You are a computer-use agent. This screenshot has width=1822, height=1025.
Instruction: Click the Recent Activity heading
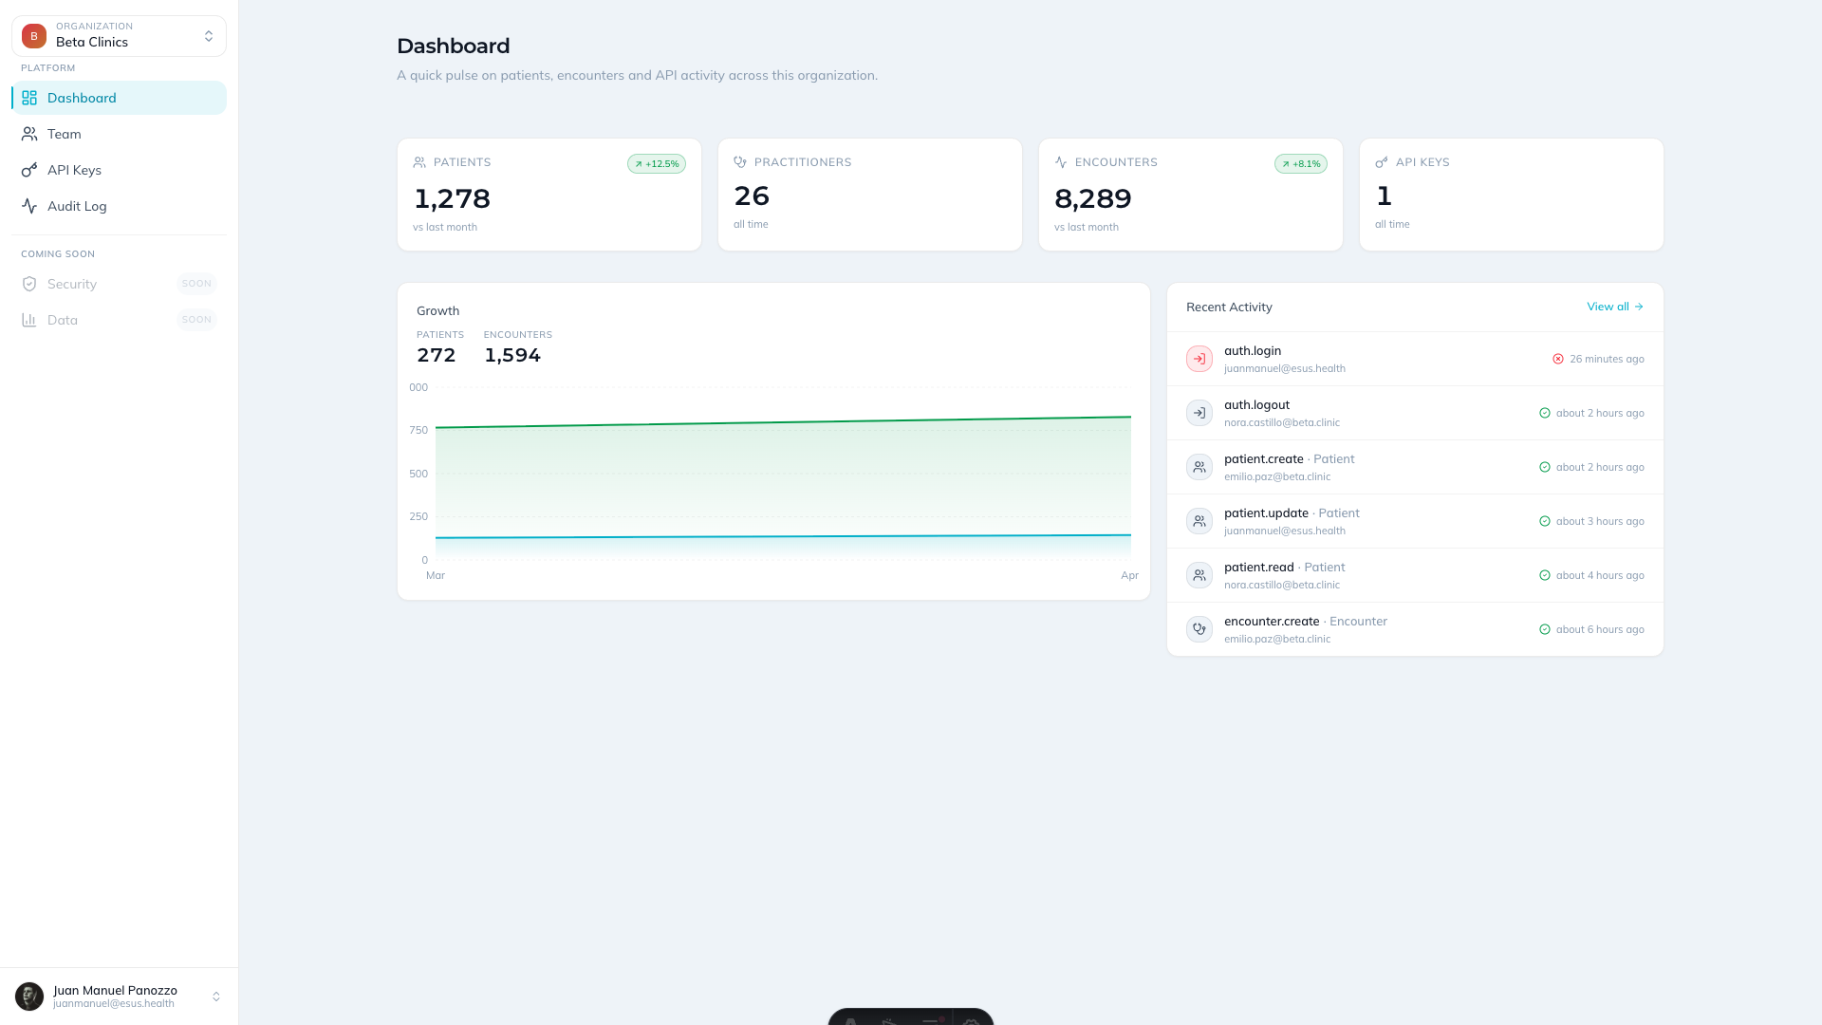1229,307
